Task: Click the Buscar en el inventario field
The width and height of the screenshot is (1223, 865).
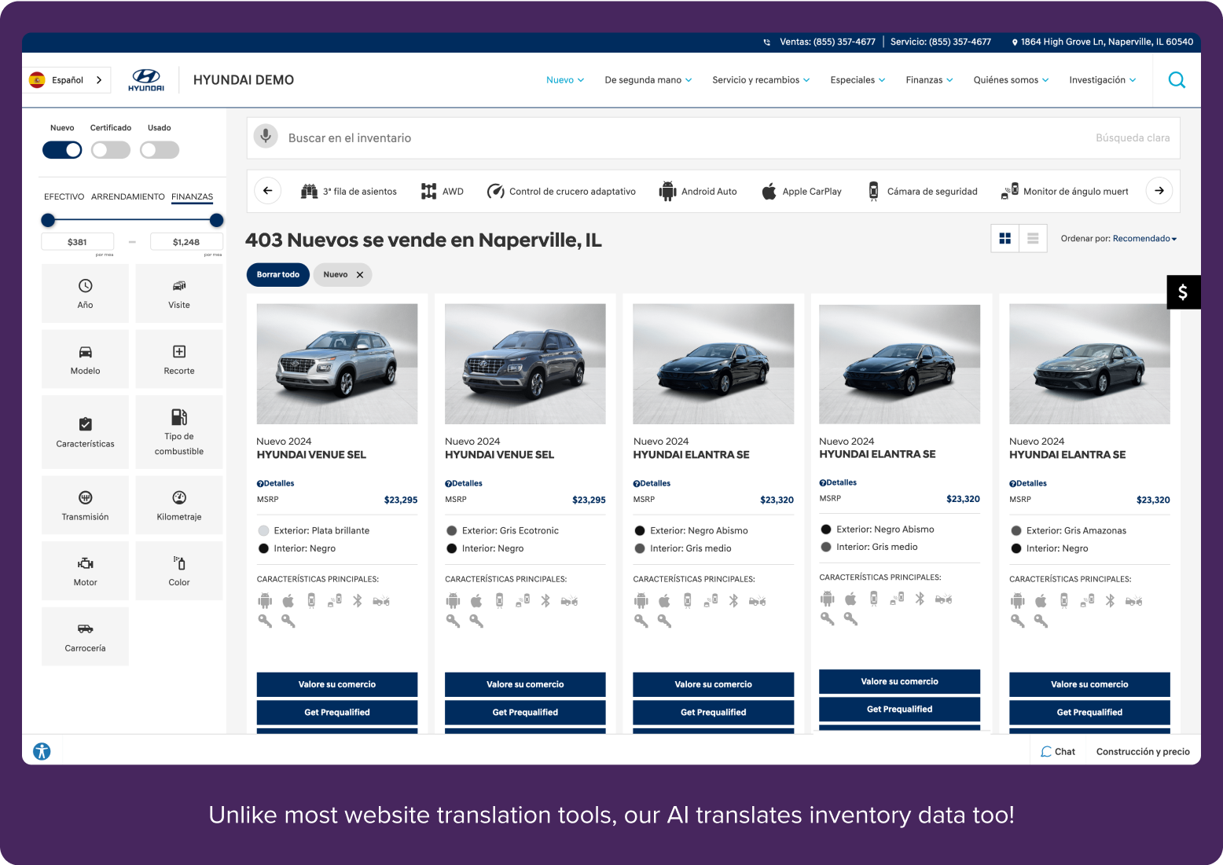Action: tap(714, 138)
